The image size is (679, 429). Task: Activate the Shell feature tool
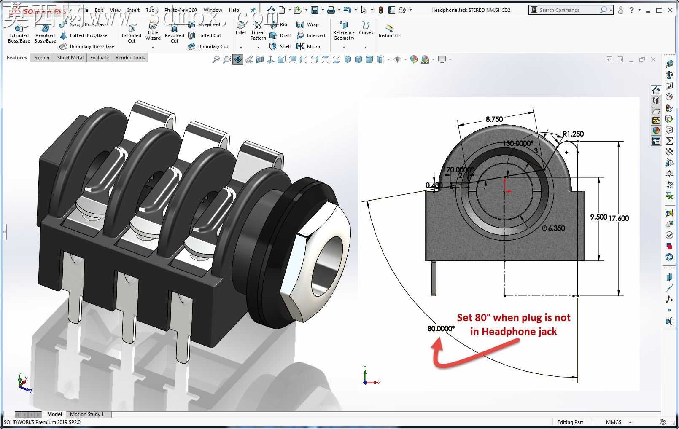(x=280, y=46)
